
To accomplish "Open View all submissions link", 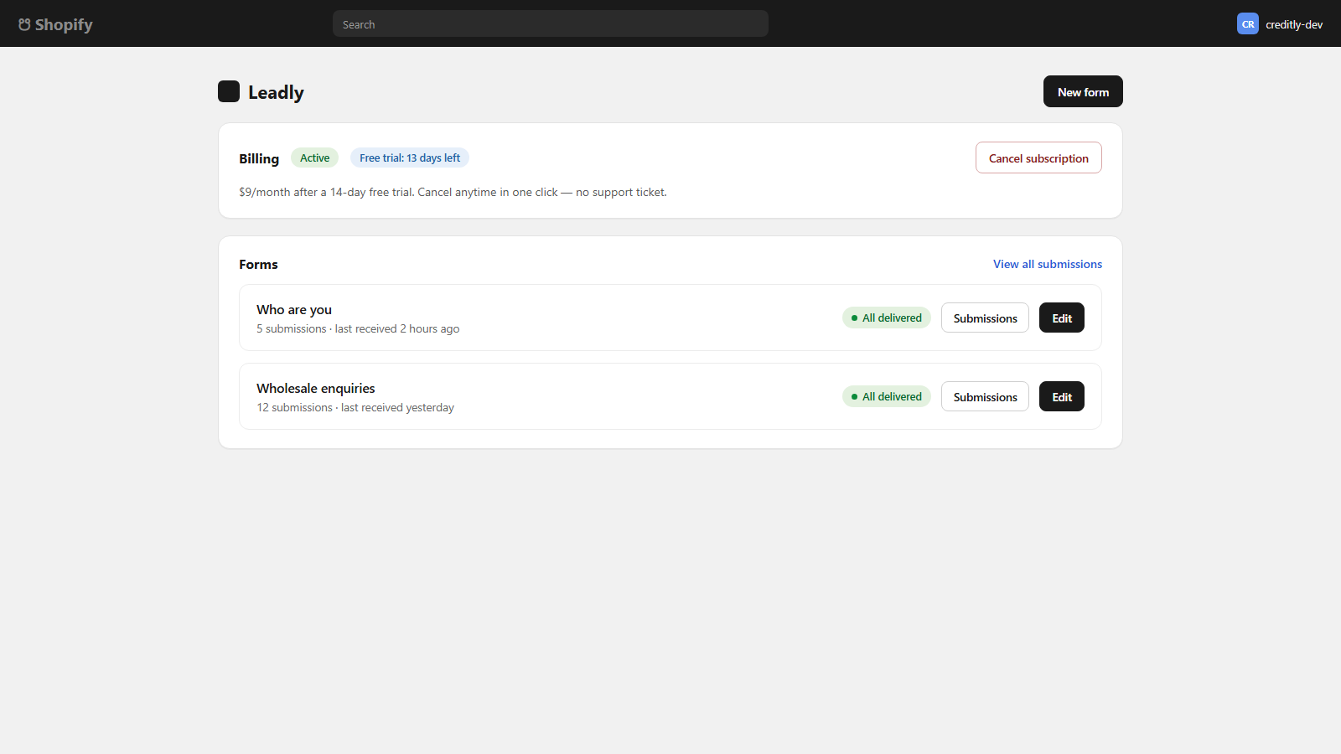I will [x=1048, y=264].
